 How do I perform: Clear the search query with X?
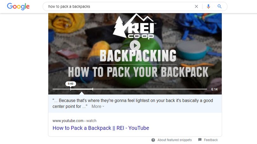(196, 6)
